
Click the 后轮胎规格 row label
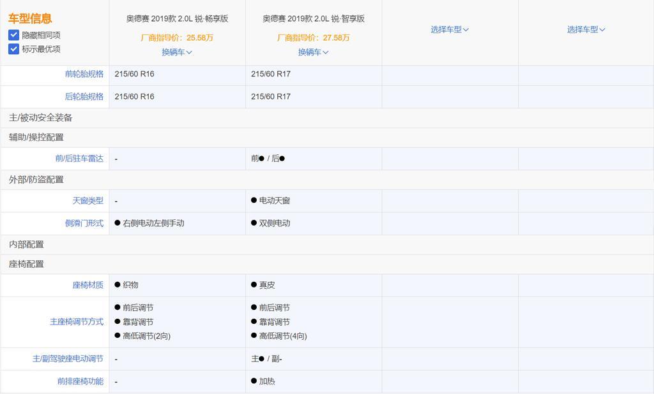point(84,97)
